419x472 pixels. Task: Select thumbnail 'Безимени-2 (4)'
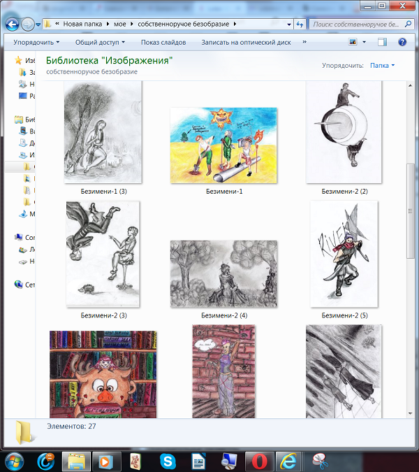[223, 273]
